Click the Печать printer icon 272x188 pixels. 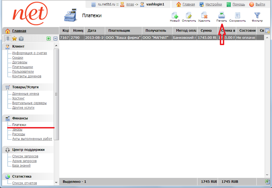tap(221, 15)
